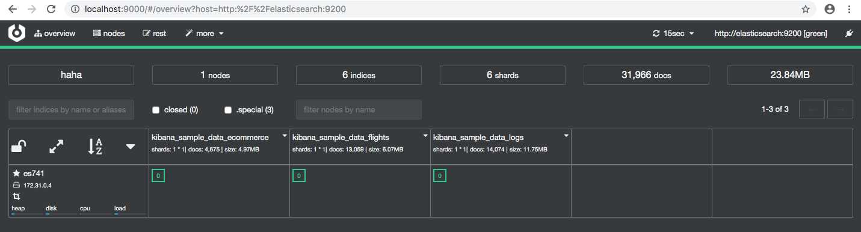Open the browser three-dot menu

[x=850, y=9]
